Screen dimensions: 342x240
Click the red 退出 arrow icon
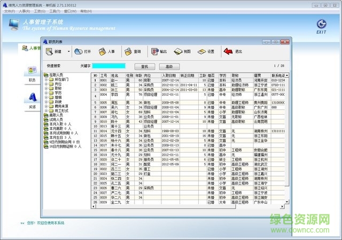228,52
